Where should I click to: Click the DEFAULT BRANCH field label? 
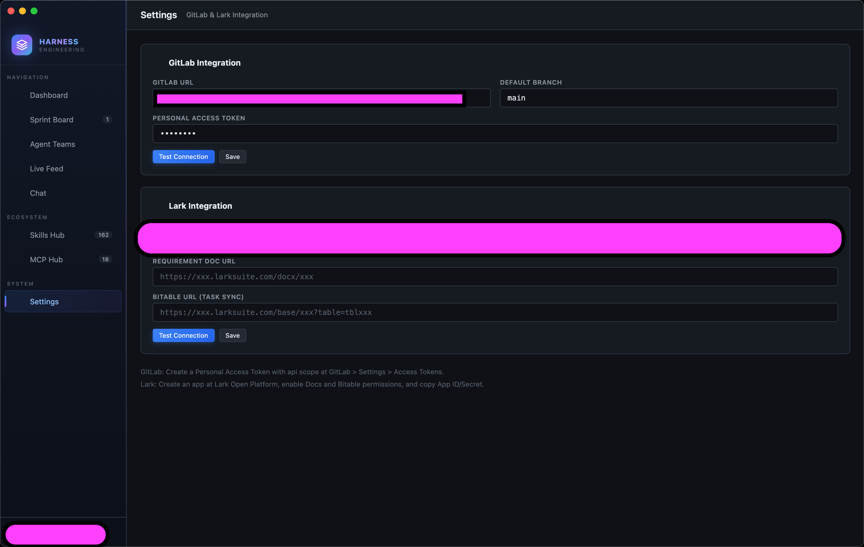[531, 83]
